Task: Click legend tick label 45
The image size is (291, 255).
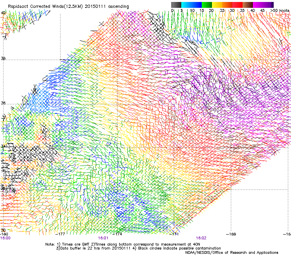Action: (x=262, y=11)
